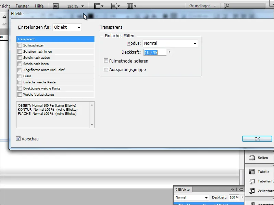Select the Effekte panel tab
Viewport: 274px width, 205px height.
183,190
